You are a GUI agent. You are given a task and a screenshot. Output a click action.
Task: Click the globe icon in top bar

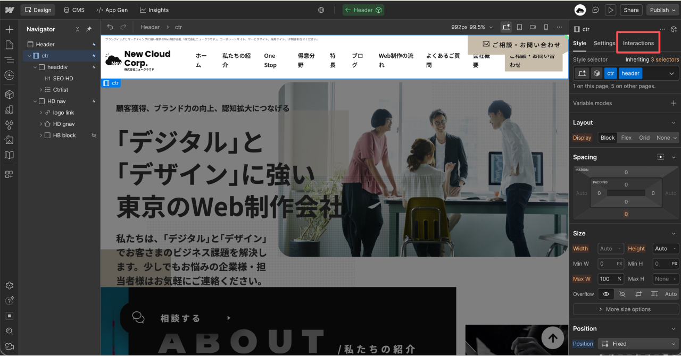point(321,10)
